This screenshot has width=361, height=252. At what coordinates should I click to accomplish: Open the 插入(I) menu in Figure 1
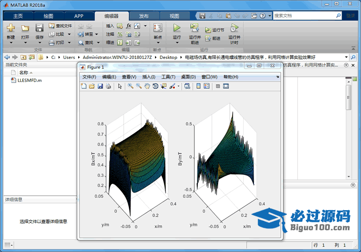pos(149,77)
